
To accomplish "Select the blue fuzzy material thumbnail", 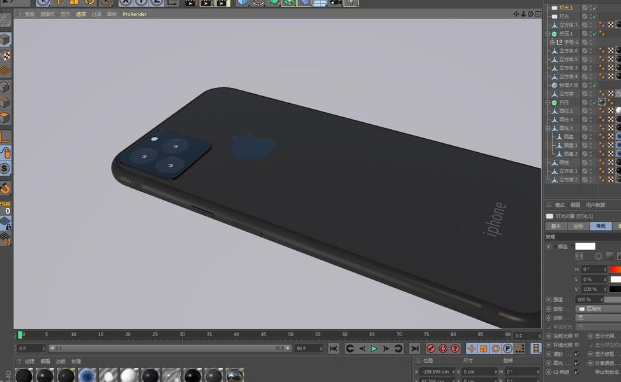I will tap(87, 375).
